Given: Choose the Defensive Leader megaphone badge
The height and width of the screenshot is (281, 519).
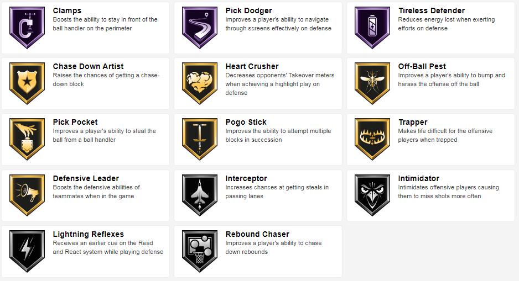Looking at the screenshot, I should pos(27,195).
